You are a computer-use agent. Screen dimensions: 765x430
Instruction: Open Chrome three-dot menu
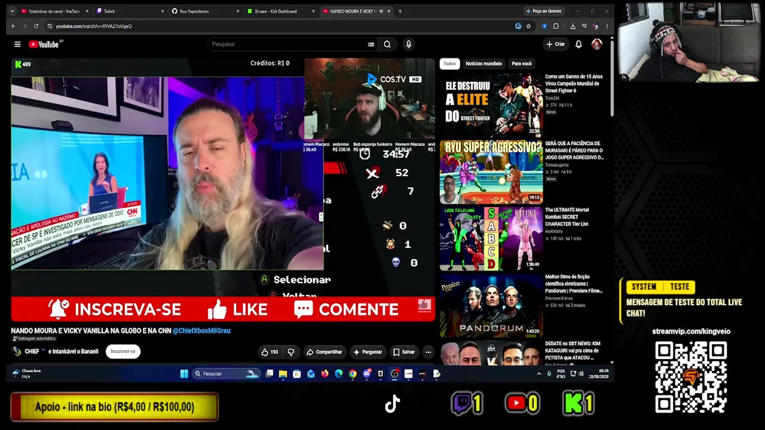(x=607, y=26)
